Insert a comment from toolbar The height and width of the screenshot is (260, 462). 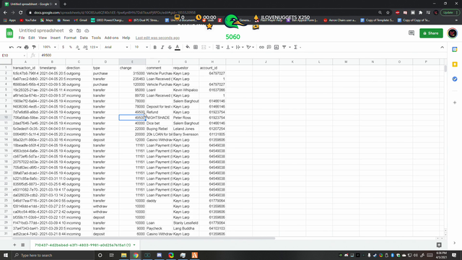click(269, 47)
